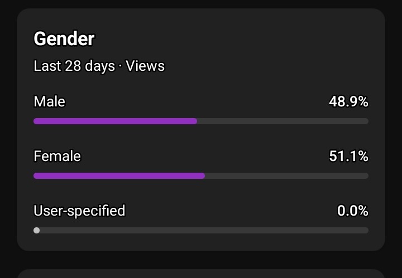This screenshot has width=402, height=278.
Task: Tap the gray dot on User-specified bar
Action: [37, 231]
